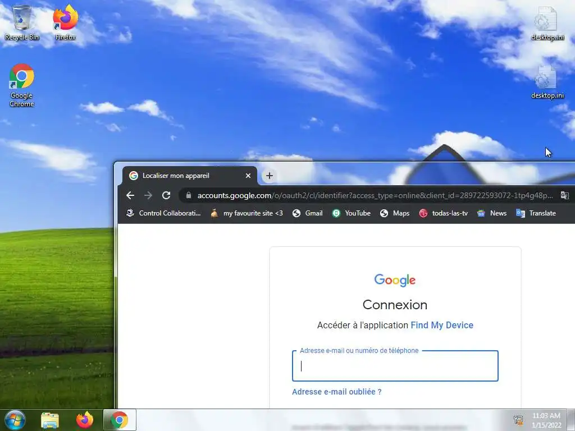575x431 pixels.
Task: Click the padlock site info icon
Action: (x=189, y=195)
